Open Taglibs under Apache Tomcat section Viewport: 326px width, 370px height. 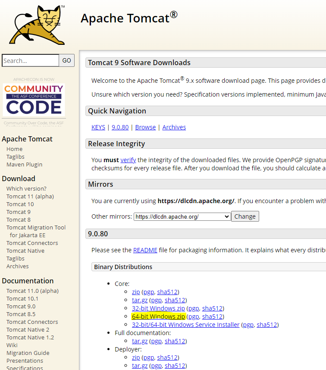pos(16,157)
